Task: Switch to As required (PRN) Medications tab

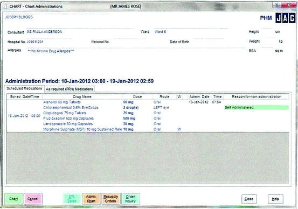Action: click(70, 89)
